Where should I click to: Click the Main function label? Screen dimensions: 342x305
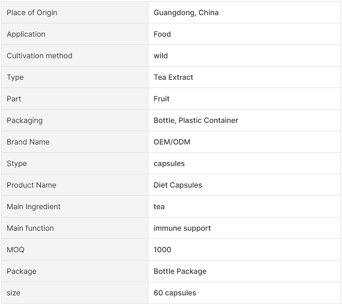(x=30, y=228)
